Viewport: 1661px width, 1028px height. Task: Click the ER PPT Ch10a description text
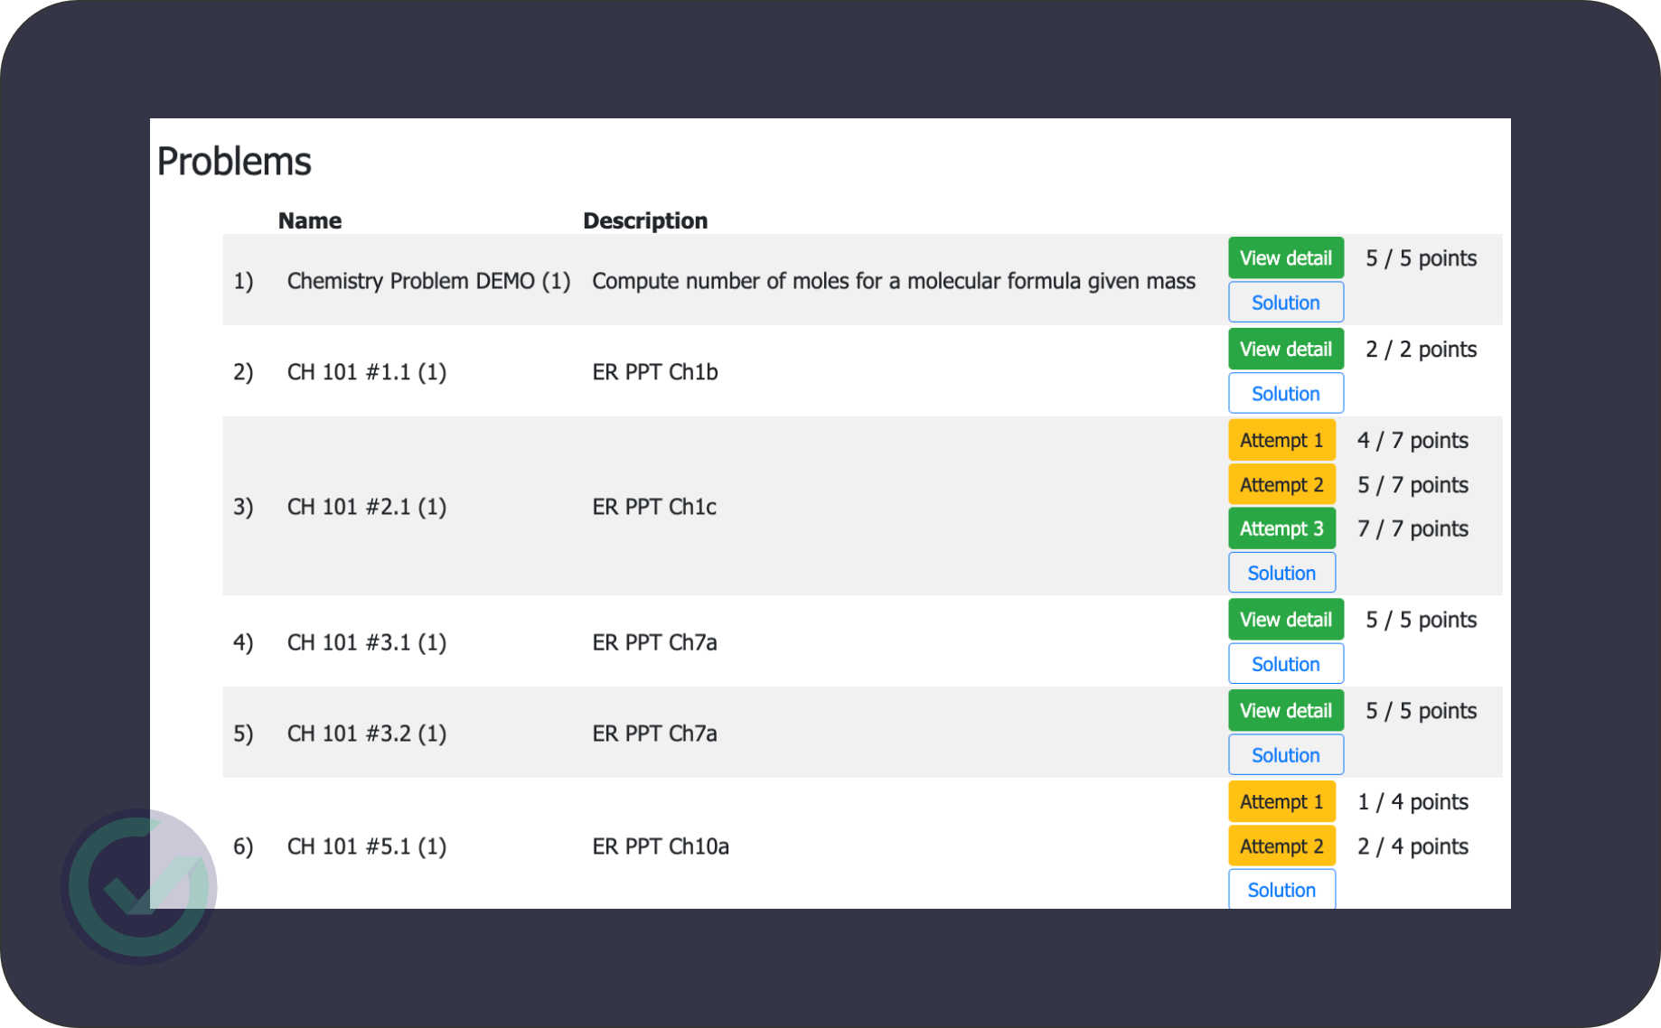point(660,846)
